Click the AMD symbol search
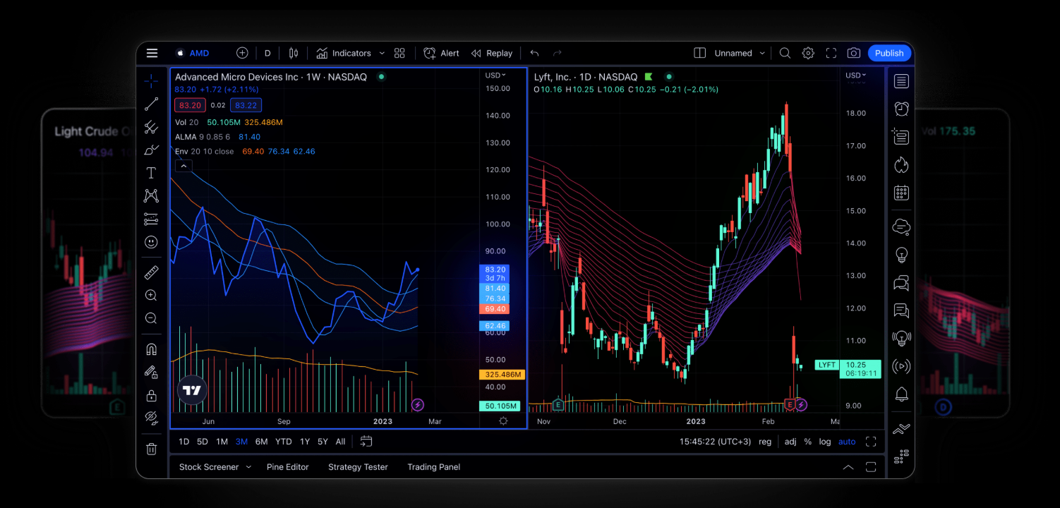1060x508 pixels. pyautogui.click(x=193, y=53)
